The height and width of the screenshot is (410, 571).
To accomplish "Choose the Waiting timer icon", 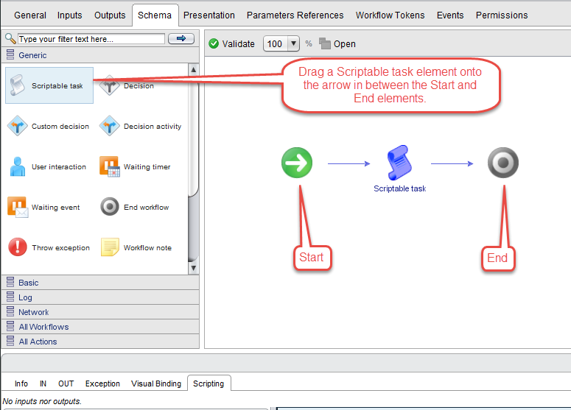I will click(x=110, y=166).
